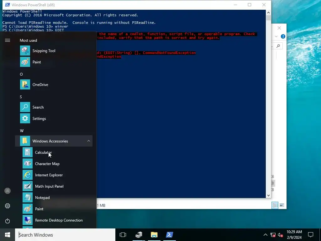Open Action Center notifications icon
The image size is (321, 241).
311,235
